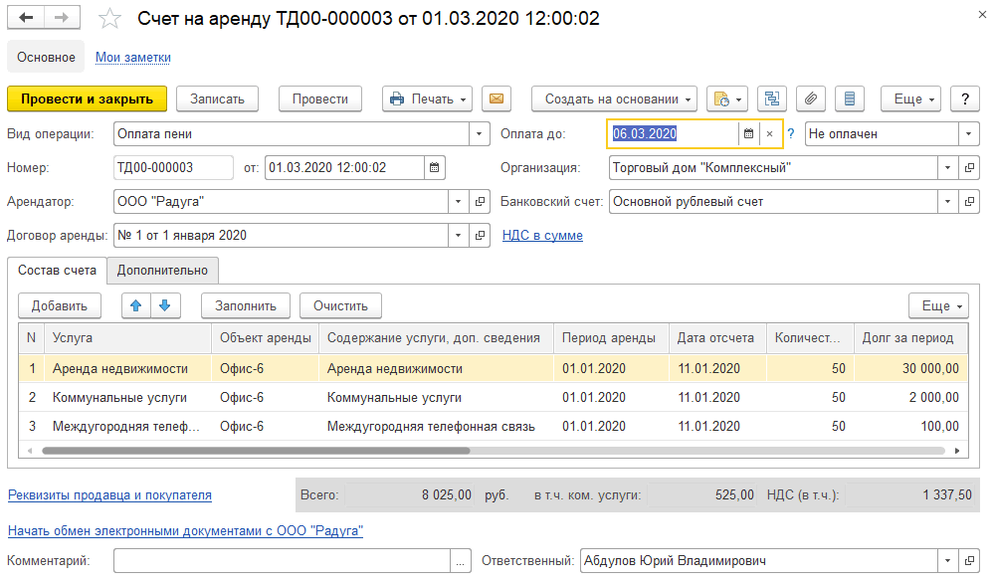Click debt value 2 000,00 cell
This screenshot has height=583, width=995.
[911, 398]
